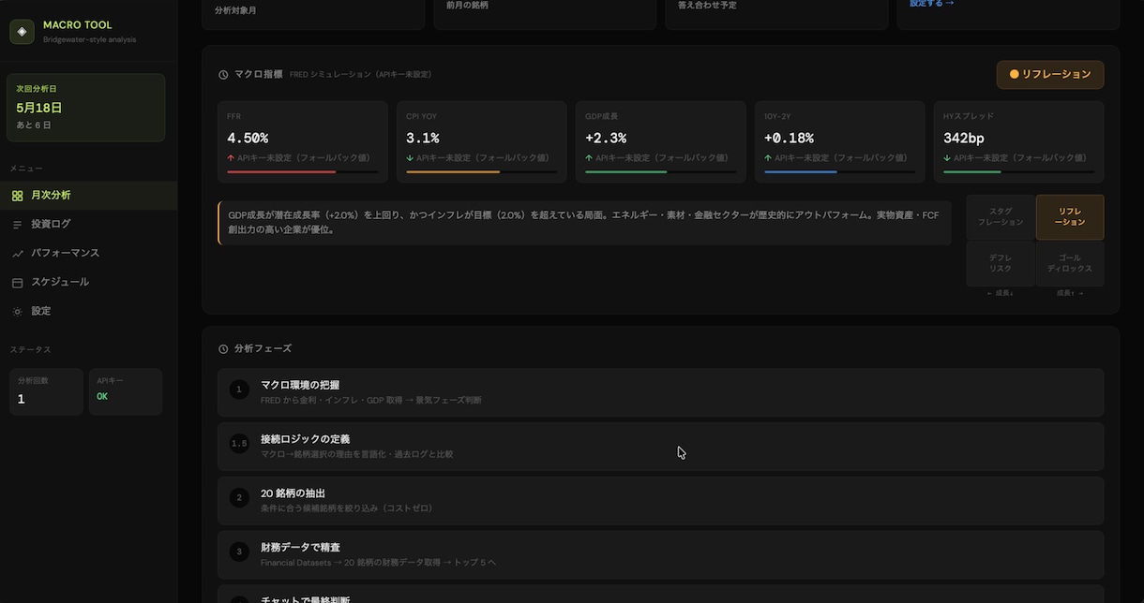
Task: Click the メニュー section label
Action: 26,169
